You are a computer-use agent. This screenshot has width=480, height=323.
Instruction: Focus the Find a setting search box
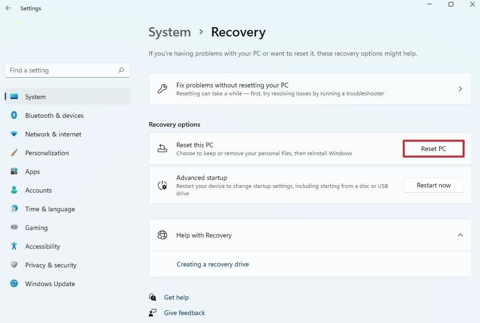point(61,70)
